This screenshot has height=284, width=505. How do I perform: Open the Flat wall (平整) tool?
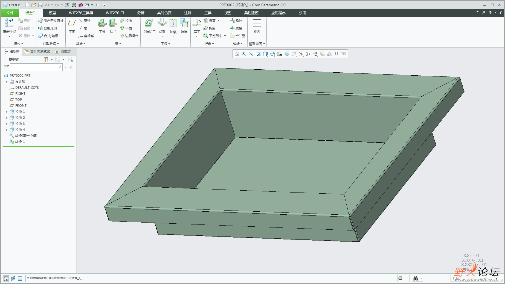click(x=102, y=26)
